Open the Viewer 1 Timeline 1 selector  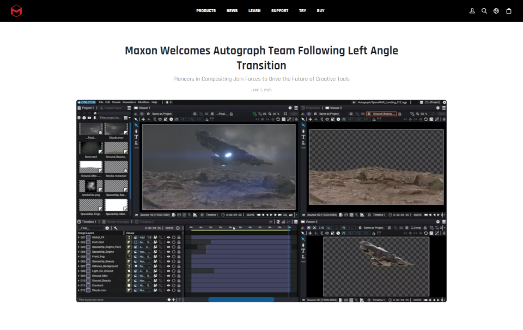coord(211,215)
